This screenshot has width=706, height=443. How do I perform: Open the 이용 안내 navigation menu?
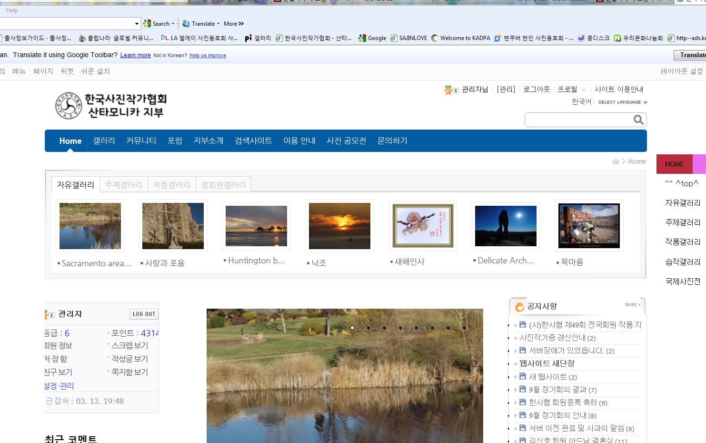pos(299,141)
